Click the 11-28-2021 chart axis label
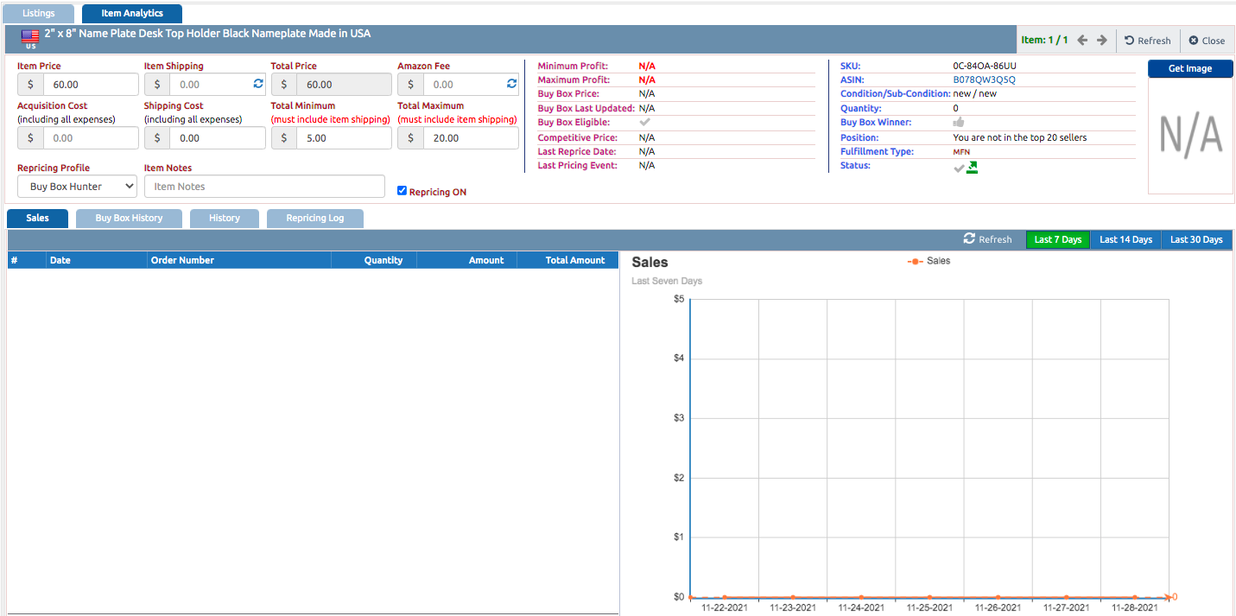Screen dimensions: 1236x616 1135,607
